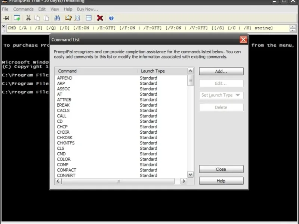Click the disabled Edit... button
This screenshot has width=299, height=224.
221,83
